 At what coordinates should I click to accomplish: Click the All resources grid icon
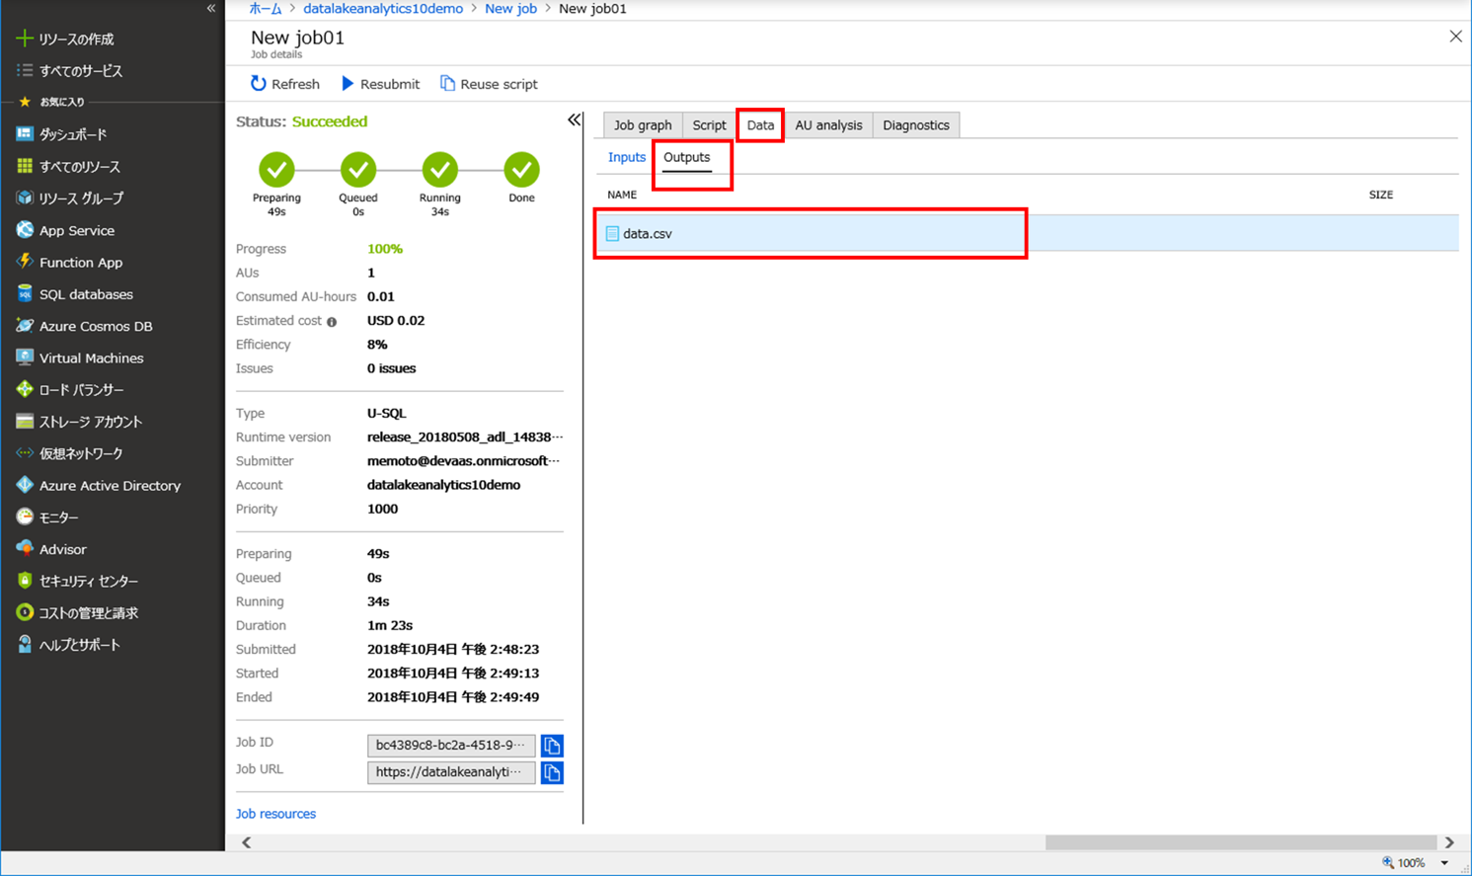(25, 166)
